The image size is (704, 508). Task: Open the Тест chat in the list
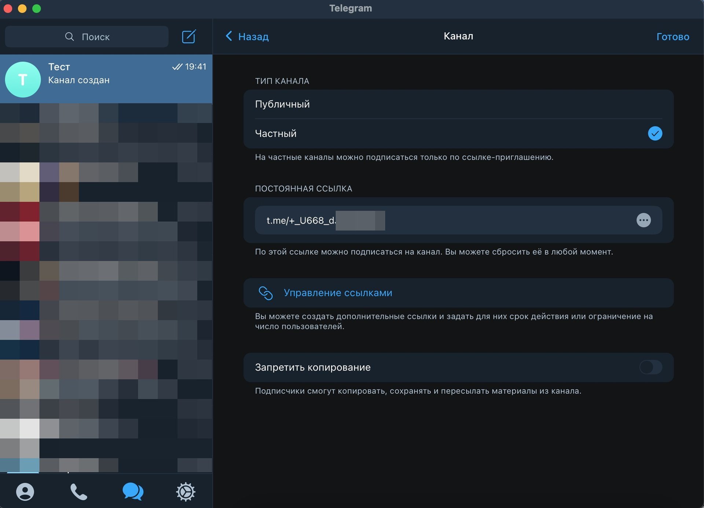(x=106, y=79)
